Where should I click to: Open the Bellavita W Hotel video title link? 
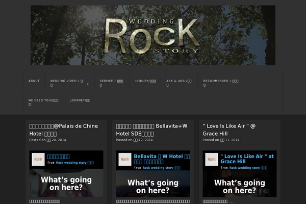pos(162,159)
